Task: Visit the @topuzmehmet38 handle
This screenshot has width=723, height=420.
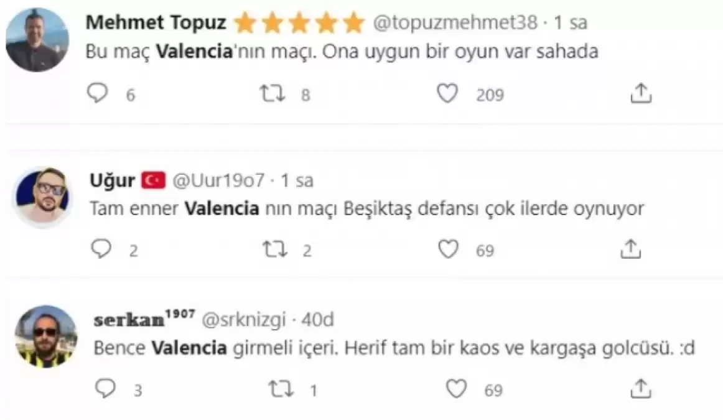Action: (x=455, y=24)
